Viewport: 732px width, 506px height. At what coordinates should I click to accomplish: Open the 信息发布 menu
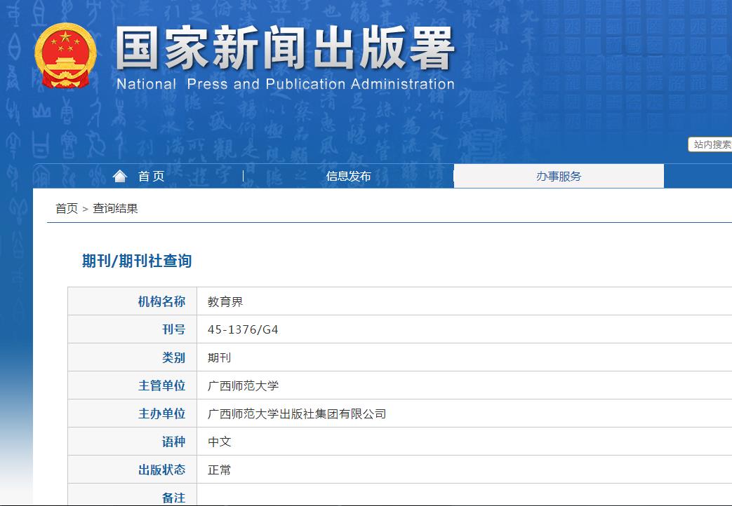point(349,176)
